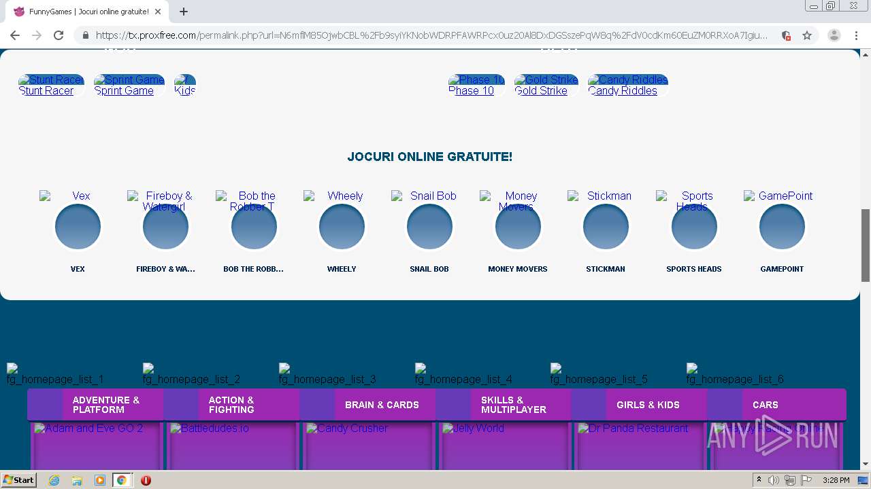
Task: Open the Chrome profile avatar
Action: pos(834,35)
